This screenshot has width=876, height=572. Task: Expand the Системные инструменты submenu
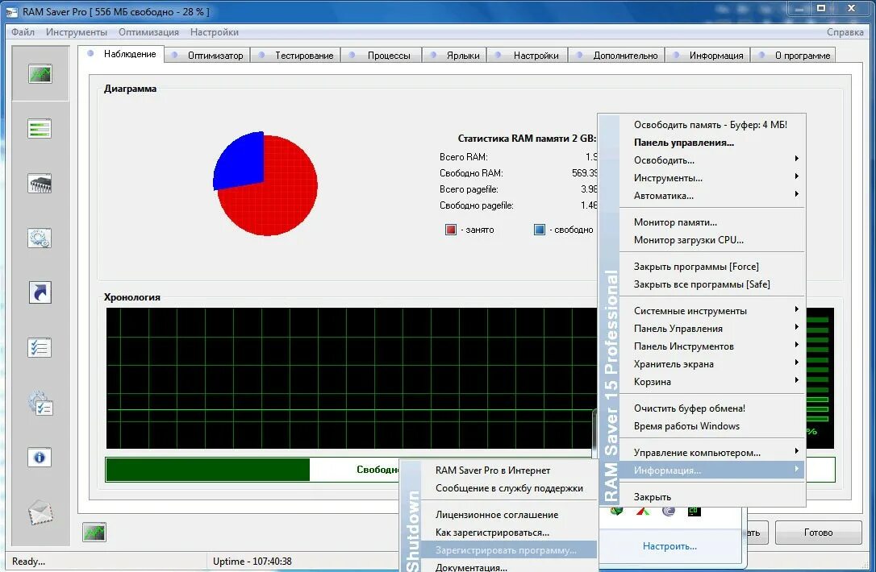coord(711,311)
